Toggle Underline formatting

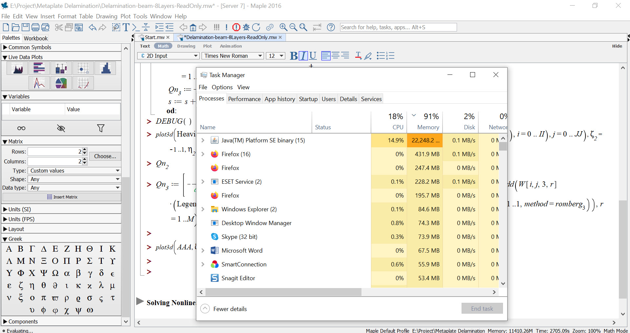(x=313, y=56)
